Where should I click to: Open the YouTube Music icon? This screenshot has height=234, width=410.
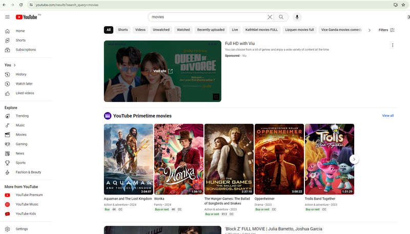tap(7, 204)
